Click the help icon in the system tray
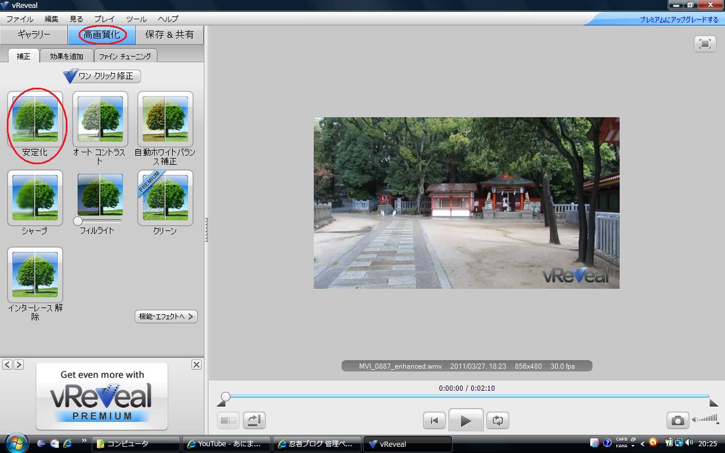Viewport: 725px width, 453px height. (607, 443)
